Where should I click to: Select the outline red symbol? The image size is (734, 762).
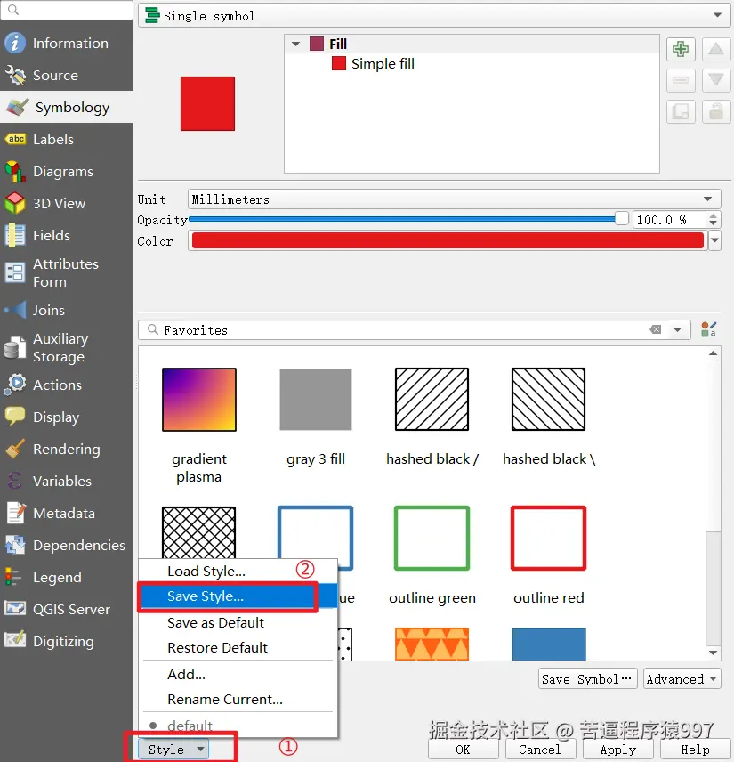(548, 538)
